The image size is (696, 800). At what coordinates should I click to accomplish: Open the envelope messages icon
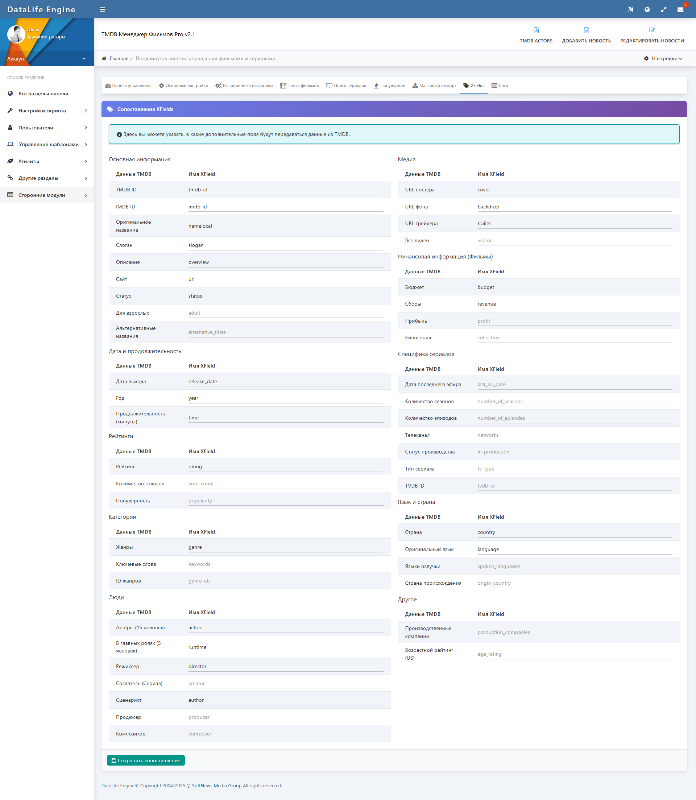tap(680, 10)
